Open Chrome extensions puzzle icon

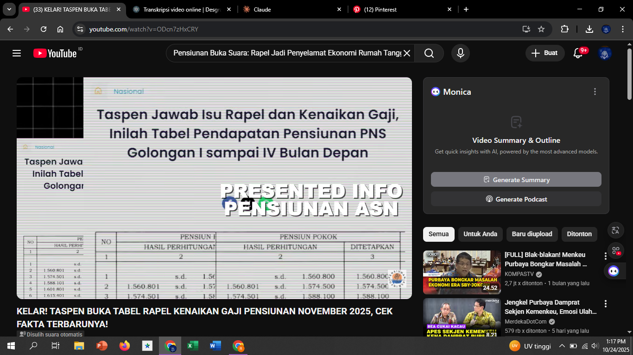click(x=564, y=29)
